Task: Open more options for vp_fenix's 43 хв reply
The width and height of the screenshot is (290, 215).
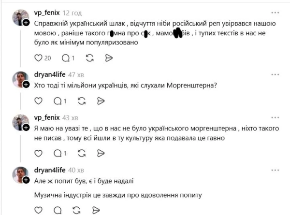Action: (x=275, y=118)
